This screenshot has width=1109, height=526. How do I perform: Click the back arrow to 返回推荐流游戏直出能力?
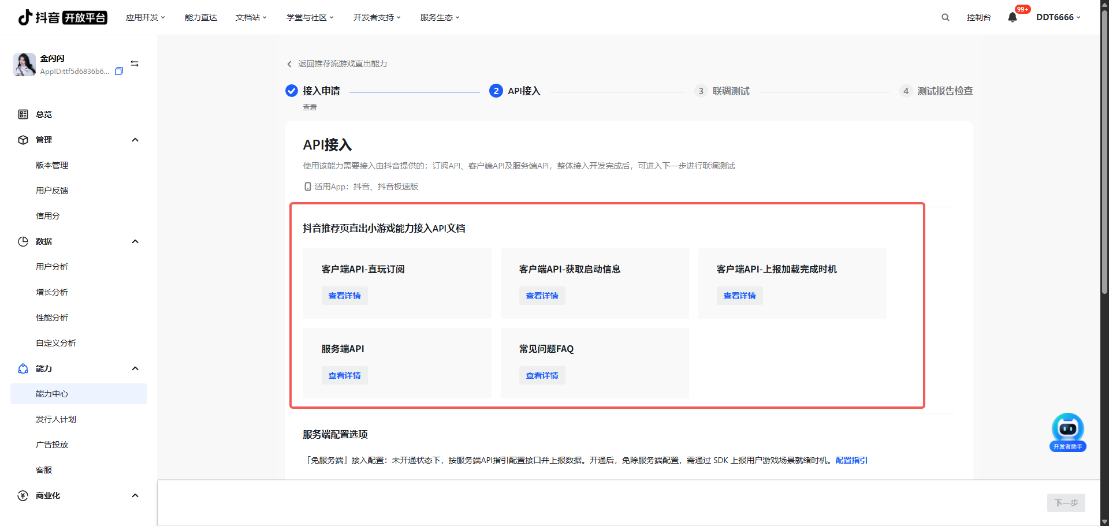pos(289,64)
